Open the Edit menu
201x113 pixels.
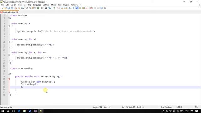[x=7, y=5]
